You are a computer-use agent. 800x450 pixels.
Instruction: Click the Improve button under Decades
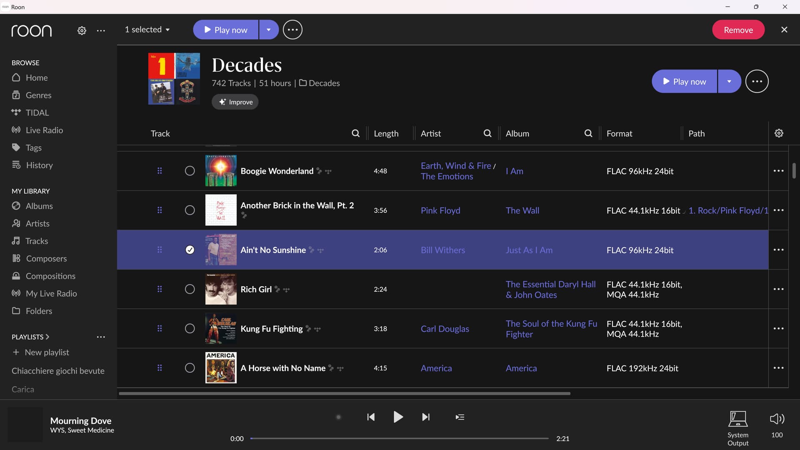tap(235, 102)
